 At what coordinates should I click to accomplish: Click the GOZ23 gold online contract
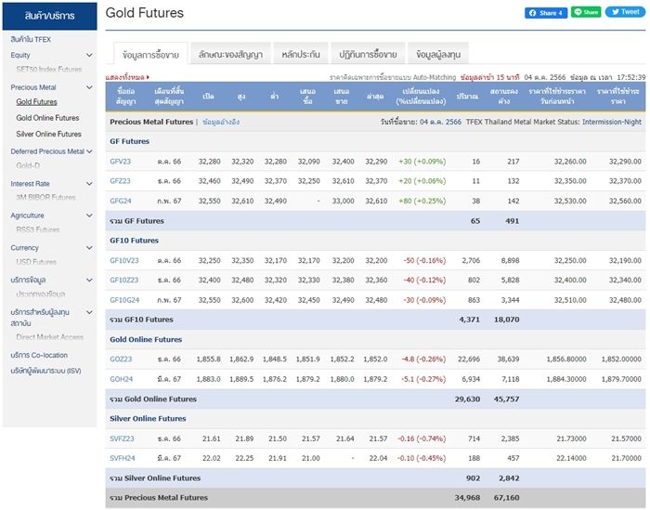tap(122, 359)
